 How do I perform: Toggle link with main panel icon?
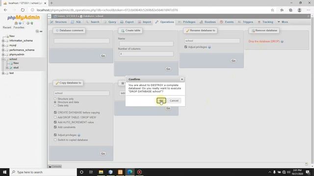41,31
